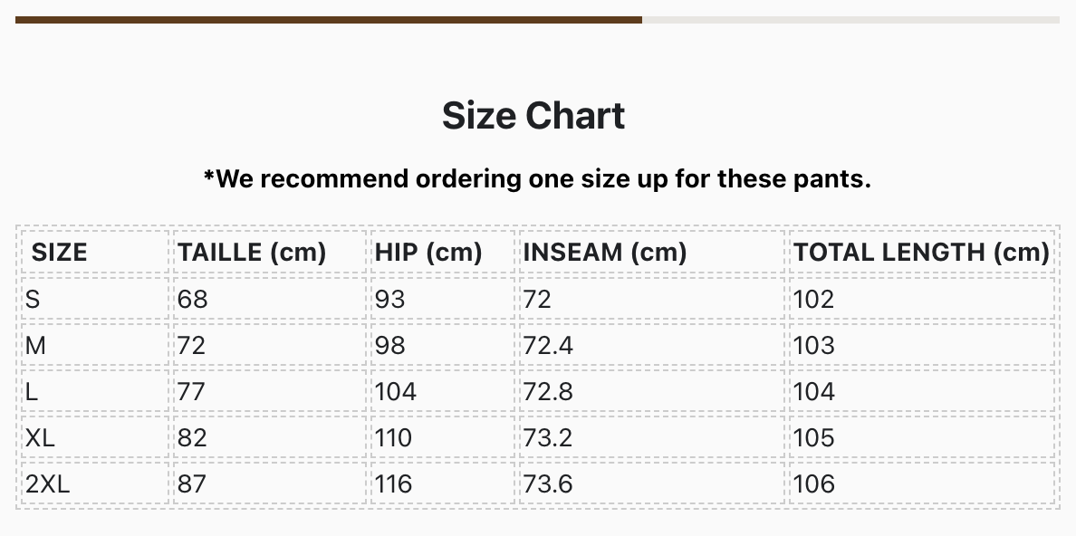This screenshot has width=1076, height=536.
Task: Click the one size up recommendation note
Action: pos(537,178)
